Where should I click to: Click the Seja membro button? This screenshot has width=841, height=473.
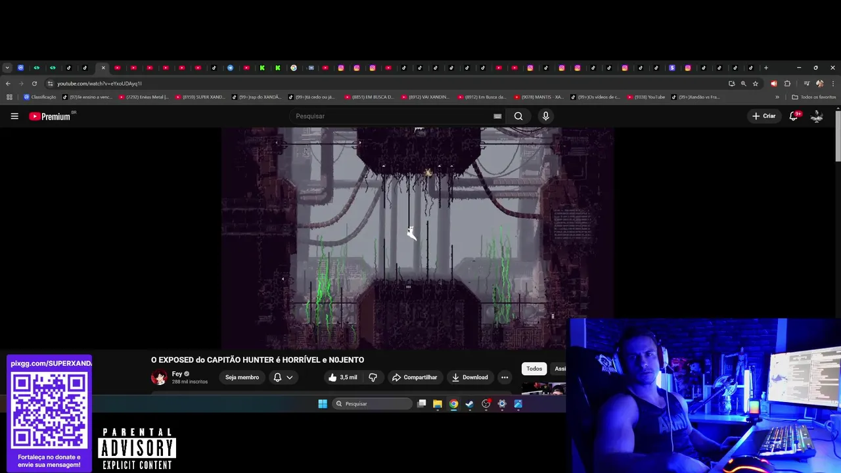242,377
